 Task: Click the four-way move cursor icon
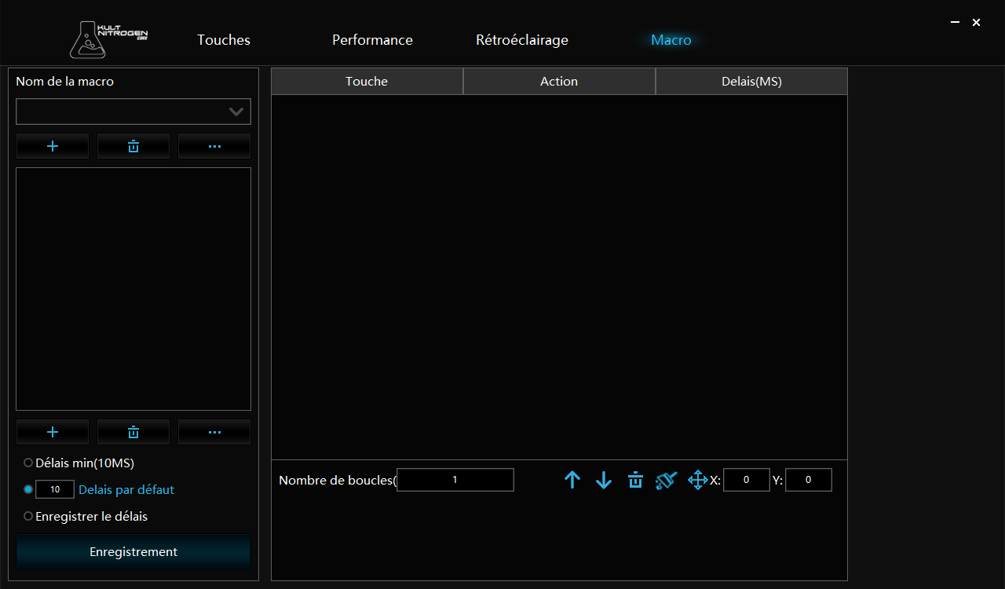697,480
